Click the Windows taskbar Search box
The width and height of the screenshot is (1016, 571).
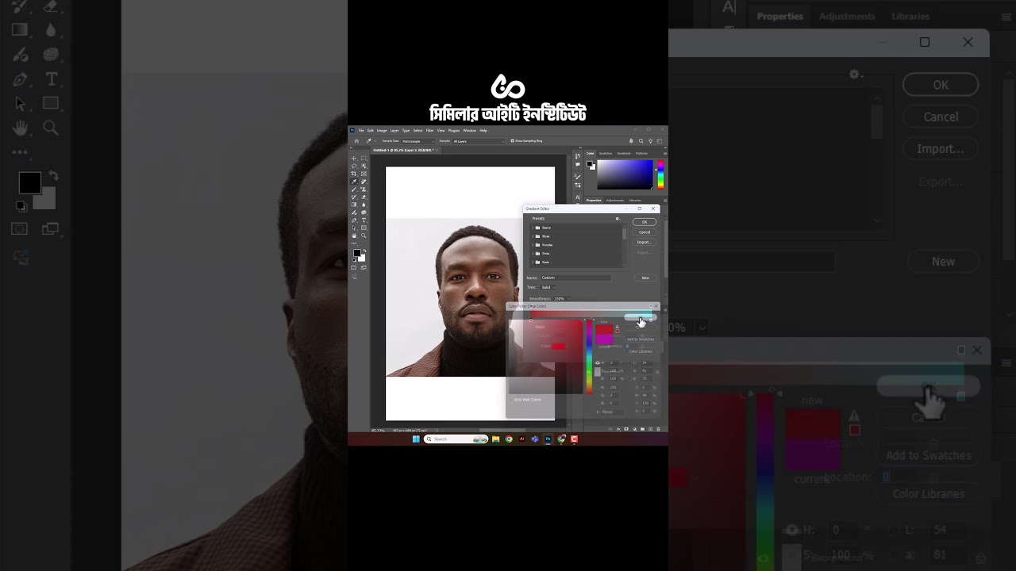click(x=455, y=439)
